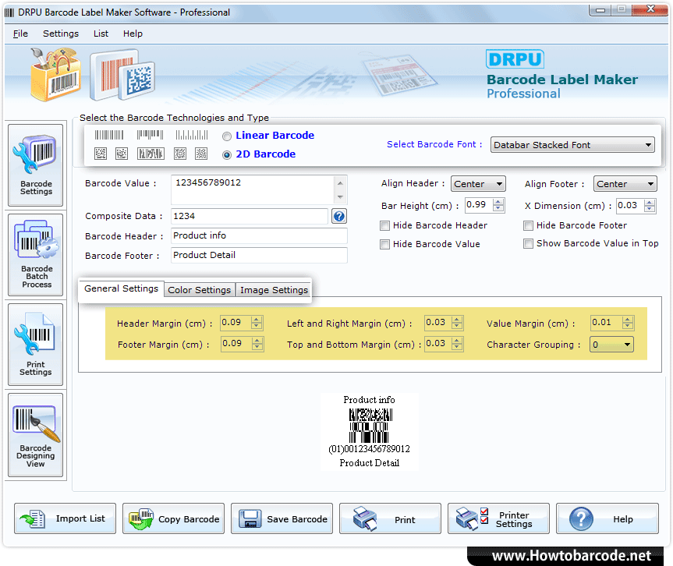
Task: Switch to Image Settings tab
Action: pyautogui.click(x=274, y=291)
